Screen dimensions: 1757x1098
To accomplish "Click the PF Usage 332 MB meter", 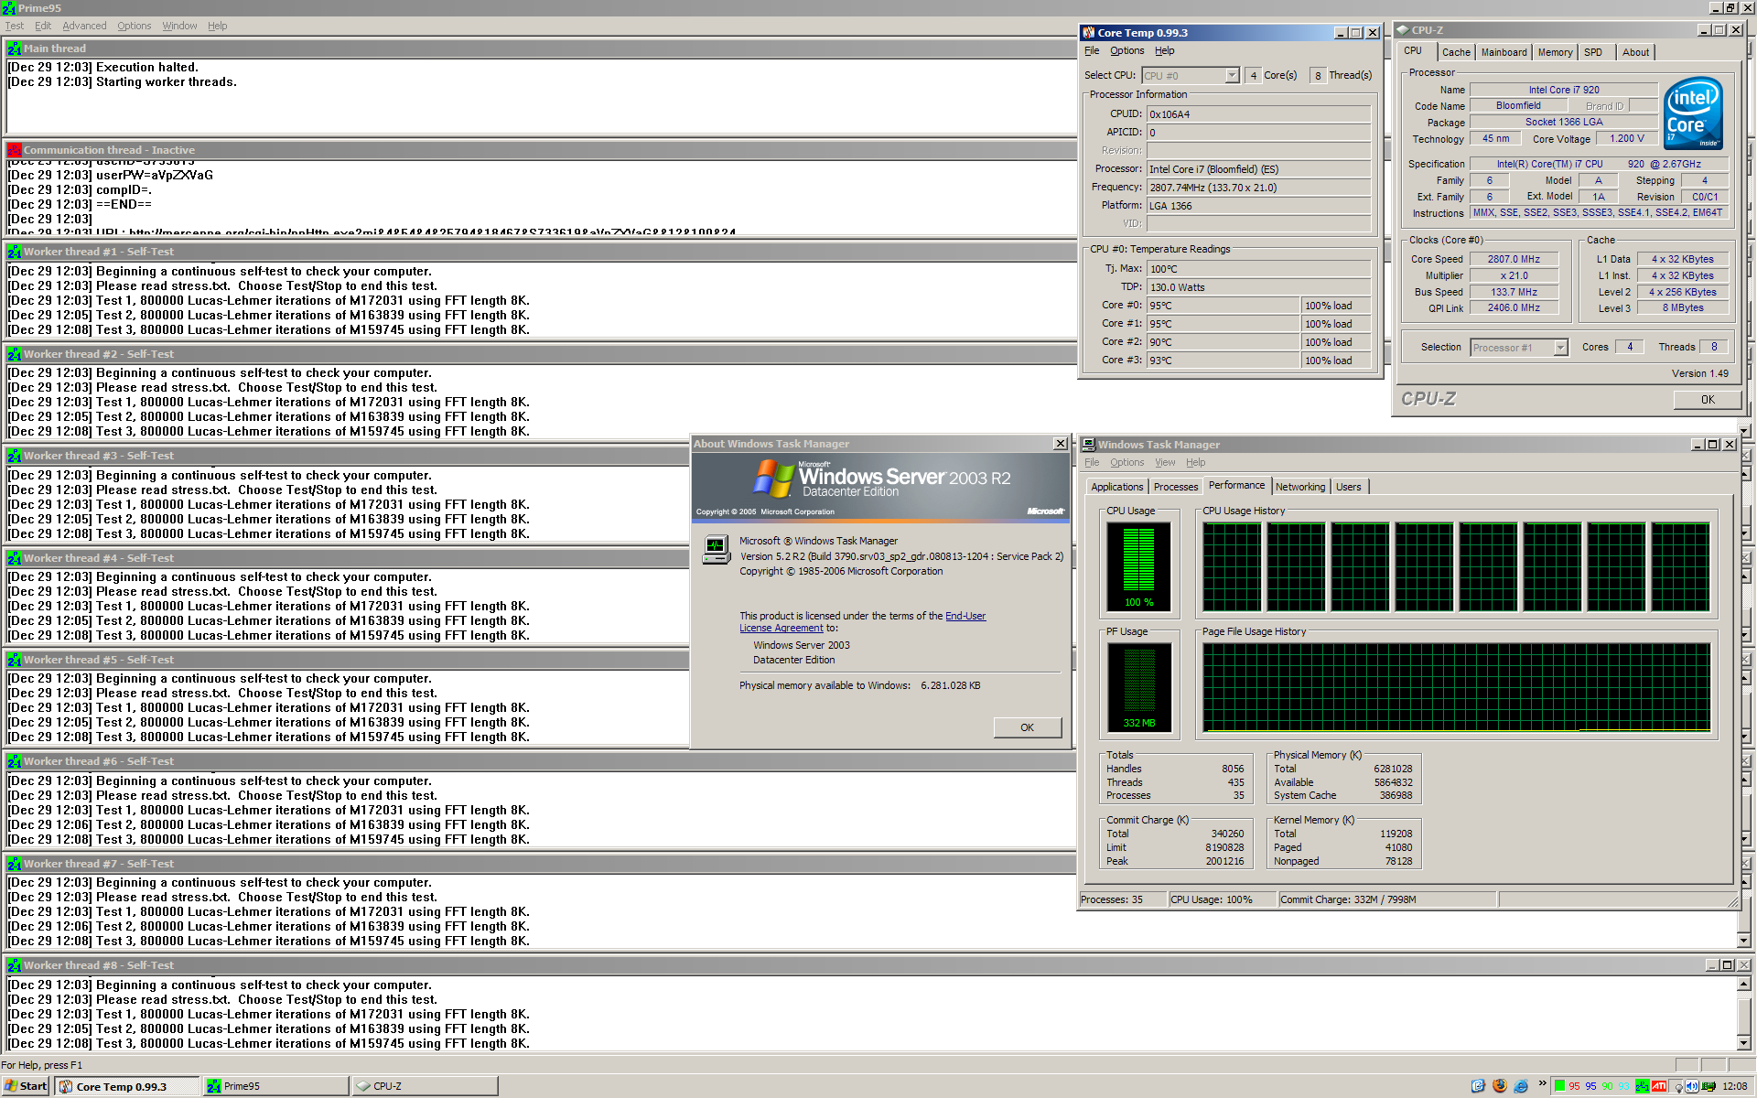I will (x=1138, y=686).
